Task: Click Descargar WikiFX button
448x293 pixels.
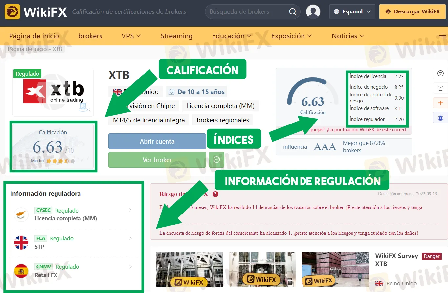Action: (x=413, y=12)
